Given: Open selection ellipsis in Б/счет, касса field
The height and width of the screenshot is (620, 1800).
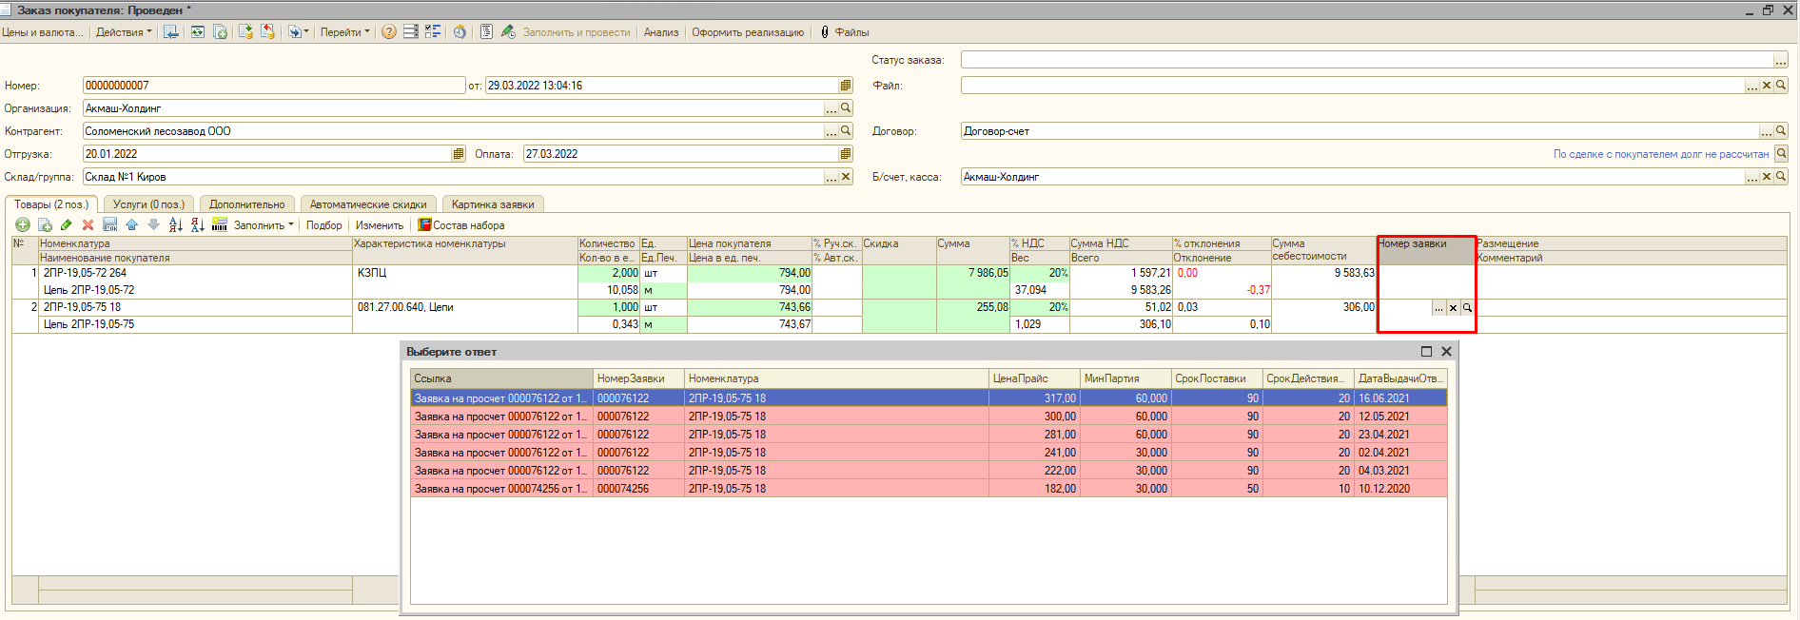Looking at the screenshot, I should coord(1752,177).
